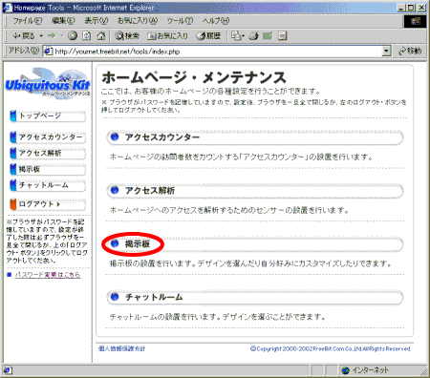Click the パスワード変更はこちら link

coord(48,275)
